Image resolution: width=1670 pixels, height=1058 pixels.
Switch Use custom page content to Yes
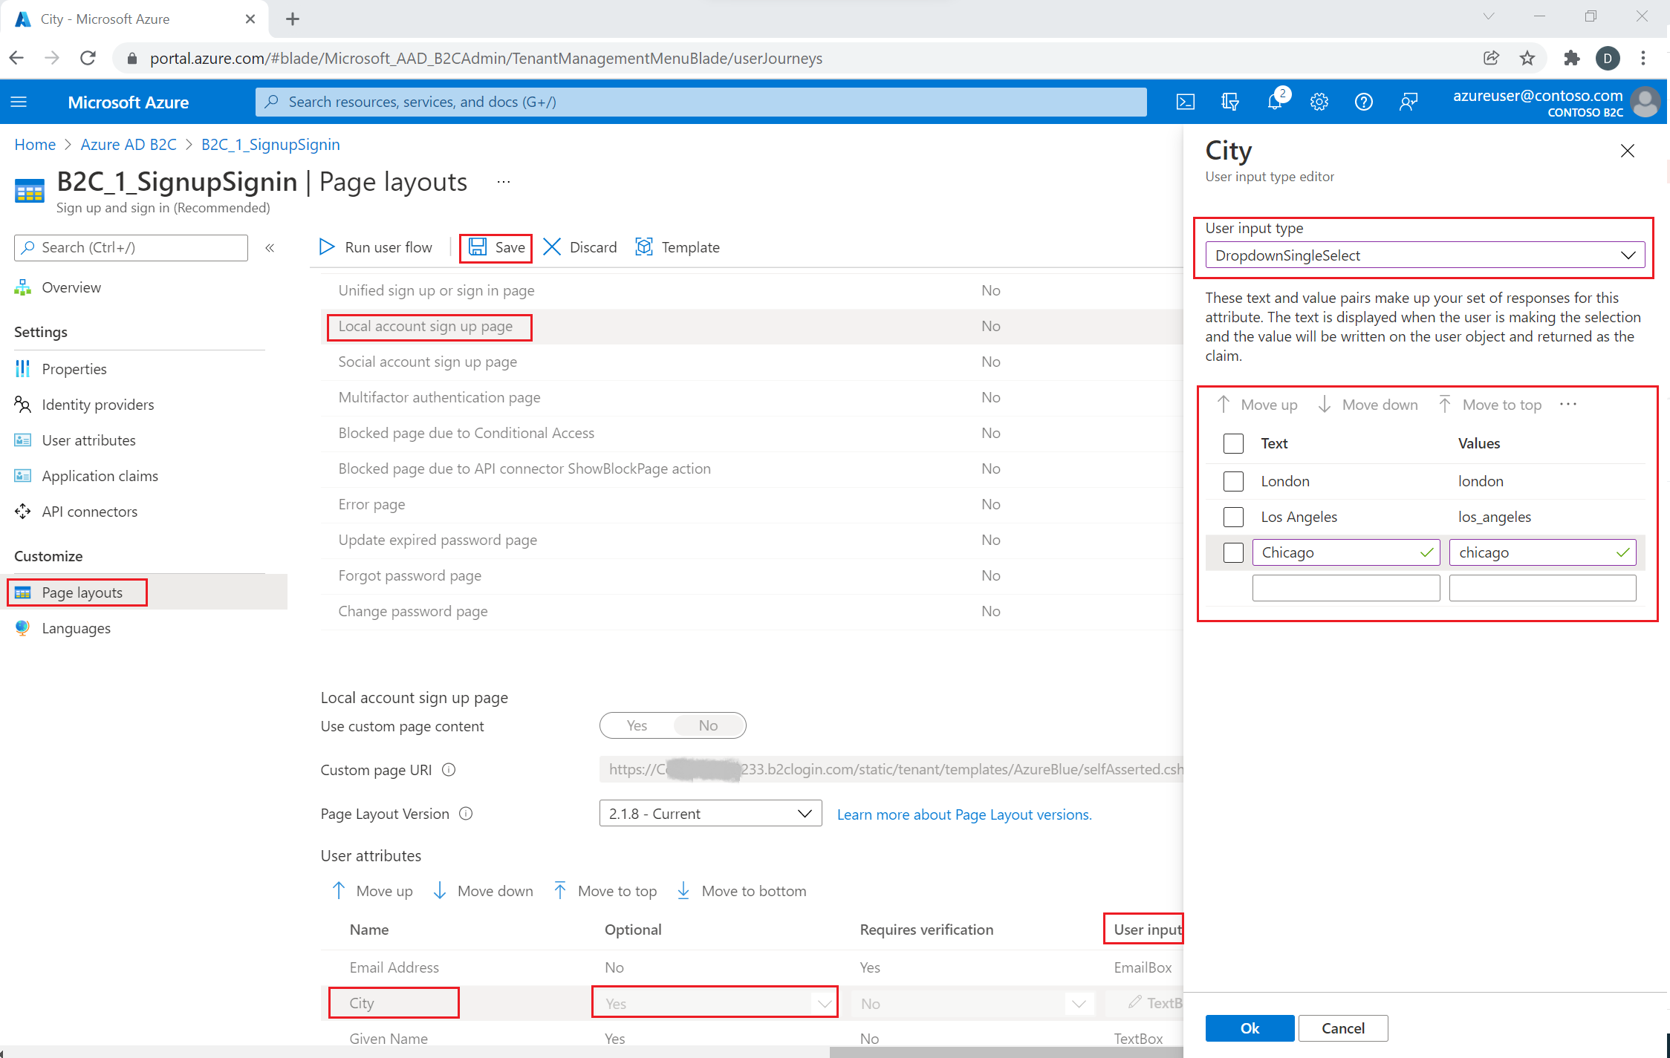pyautogui.click(x=637, y=725)
